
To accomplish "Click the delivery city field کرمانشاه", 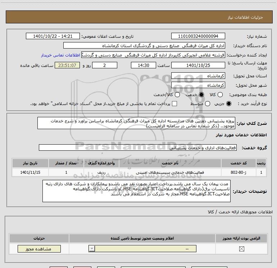I will click(198, 85).
